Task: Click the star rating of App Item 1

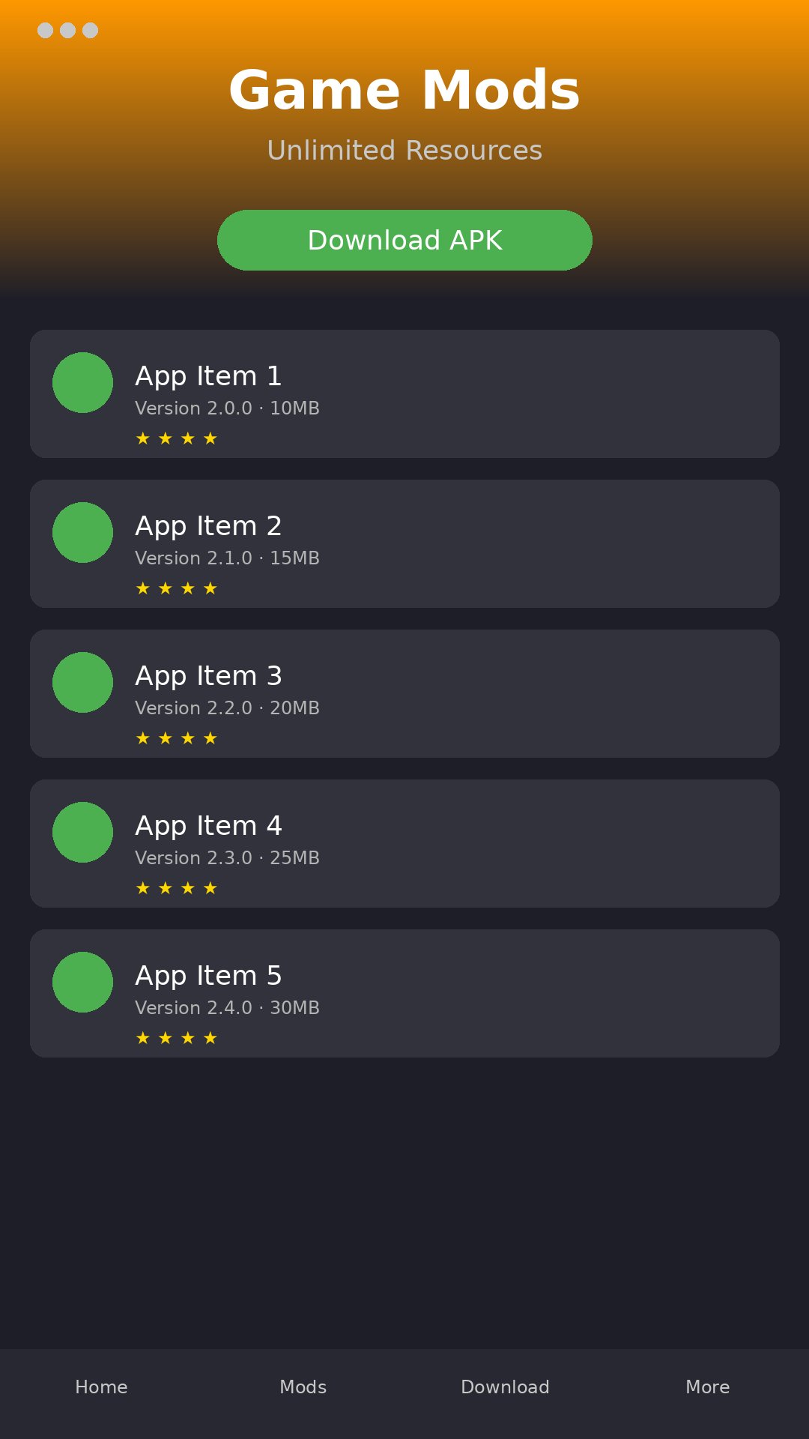Action: click(176, 438)
